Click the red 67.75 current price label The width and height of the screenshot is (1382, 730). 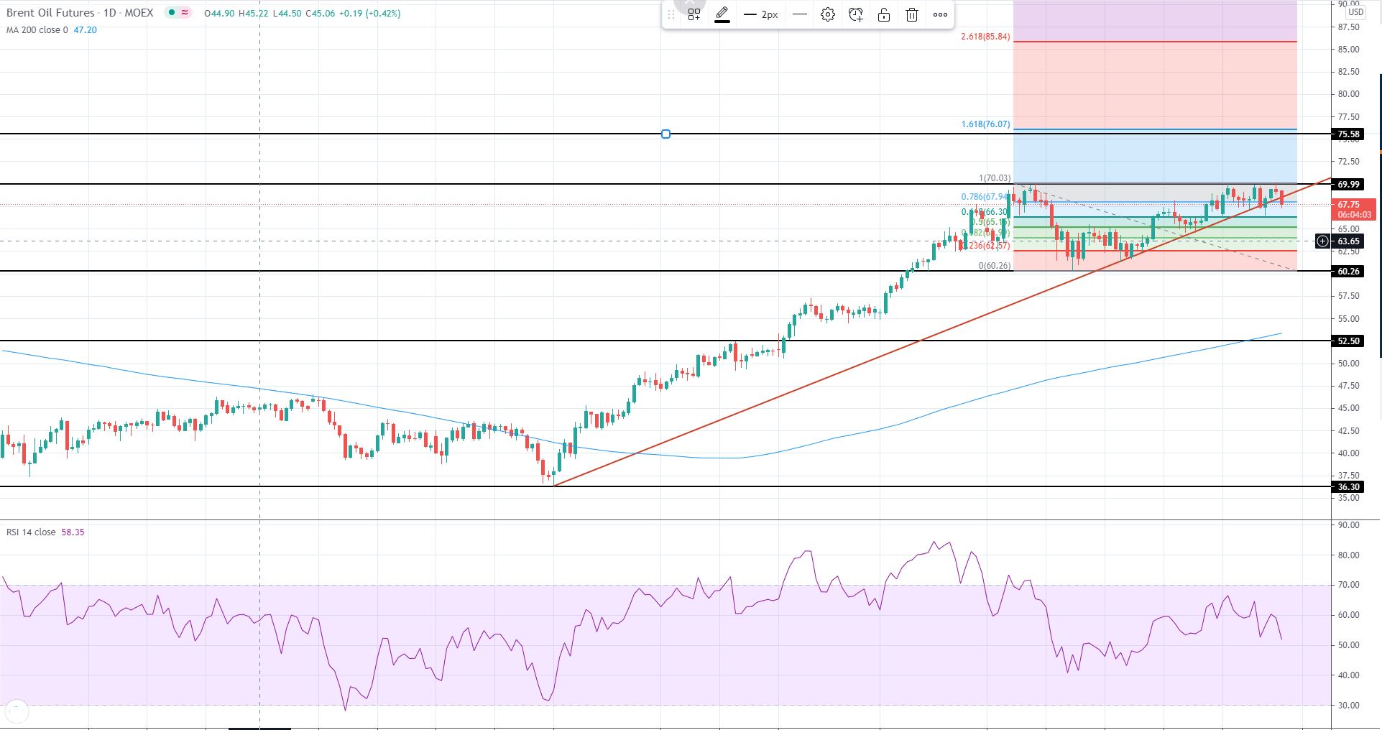pos(1353,209)
